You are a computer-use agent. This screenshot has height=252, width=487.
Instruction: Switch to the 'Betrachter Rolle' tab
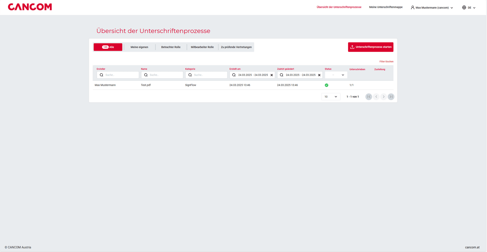tap(171, 47)
